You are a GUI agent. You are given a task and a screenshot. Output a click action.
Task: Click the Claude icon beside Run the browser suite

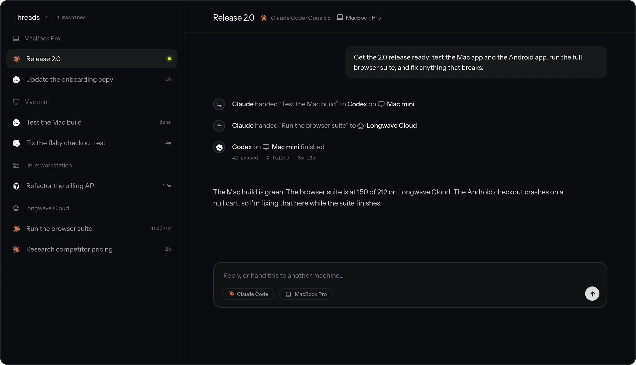tap(16, 229)
